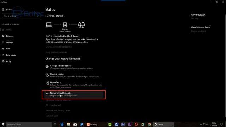This screenshot has height=127, width=226.
Task: Click the internet globe icon in network diagram
Action: 82,25
